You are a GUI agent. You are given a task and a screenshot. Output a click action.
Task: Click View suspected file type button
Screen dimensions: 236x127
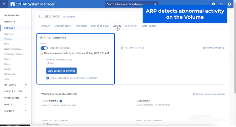point(61,71)
